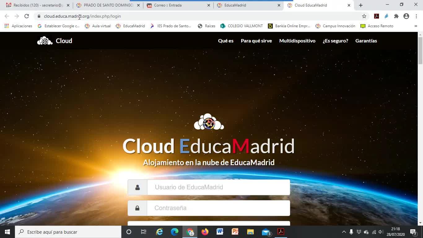Close the Correo :: Entrada tab

pos(208,5)
